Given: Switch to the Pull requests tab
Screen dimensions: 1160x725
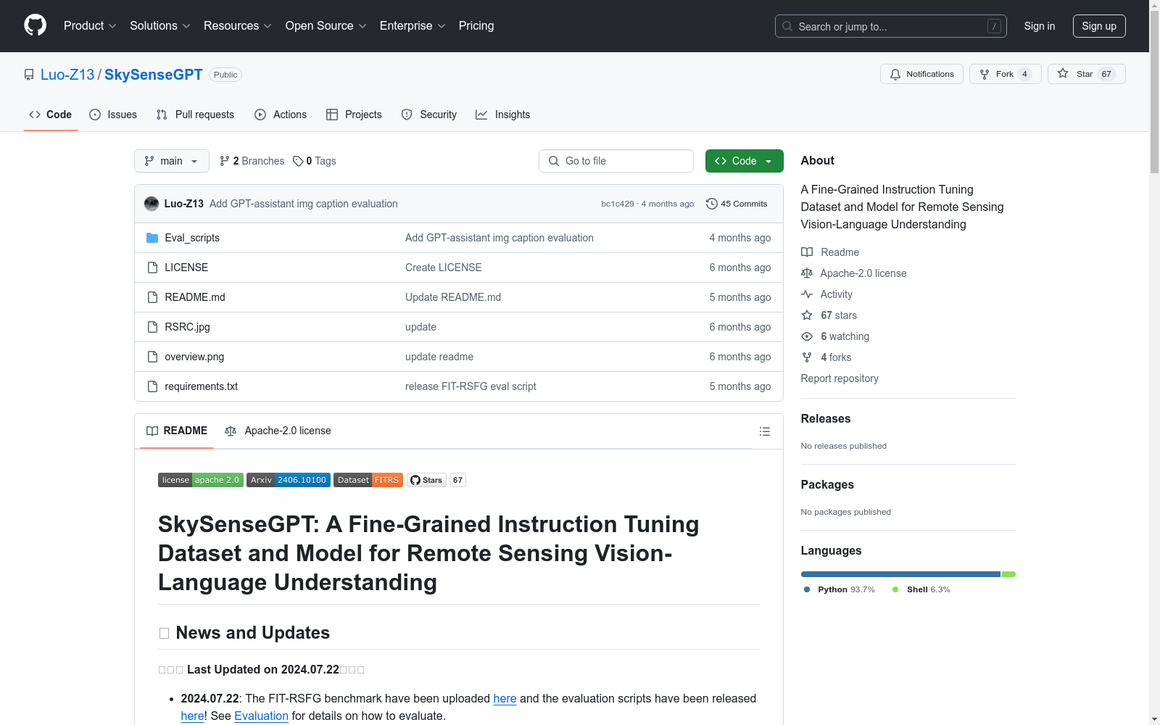Looking at the screenshot, I should (x=195, y=115).
